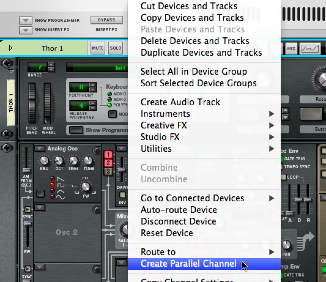Click the AM FROM OSC 2 slider
This screenshot has width=326, height=282.
[x=26, y=160]
